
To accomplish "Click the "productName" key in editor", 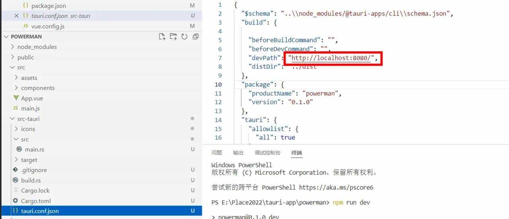I will [272, 94].
